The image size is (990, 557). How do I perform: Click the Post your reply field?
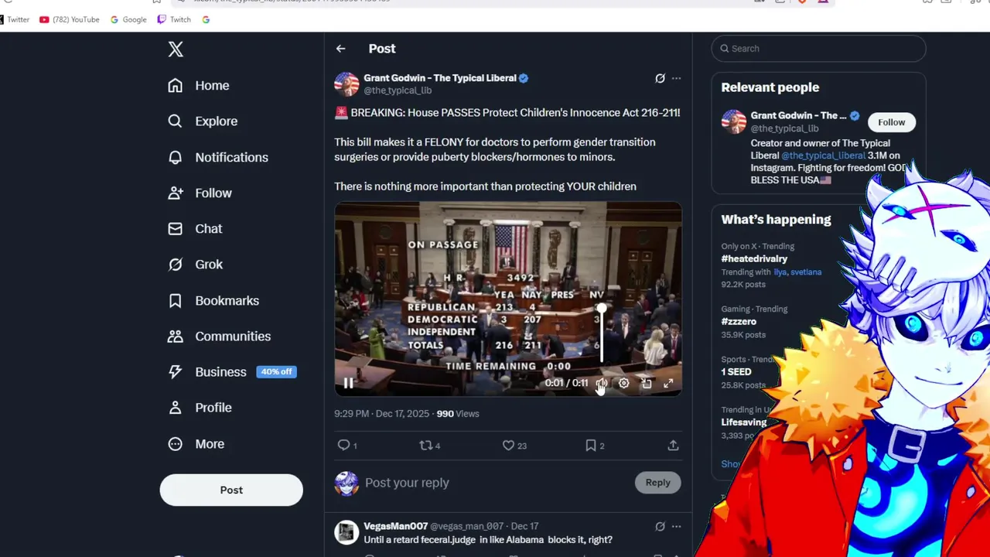pos(495,483)
